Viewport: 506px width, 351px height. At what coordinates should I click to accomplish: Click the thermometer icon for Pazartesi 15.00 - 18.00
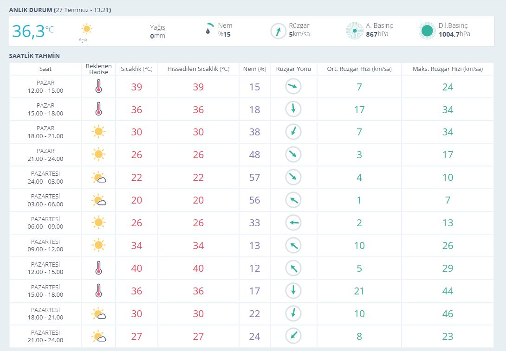pyautogui.click(x=98, y=291)
